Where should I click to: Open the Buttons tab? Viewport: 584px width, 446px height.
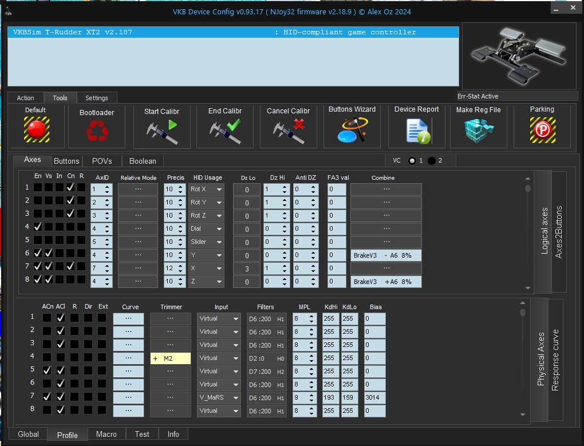[66, 161]
